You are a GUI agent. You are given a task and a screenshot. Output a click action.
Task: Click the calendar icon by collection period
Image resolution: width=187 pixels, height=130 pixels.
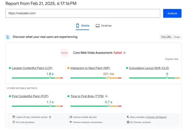click(14, 117)
